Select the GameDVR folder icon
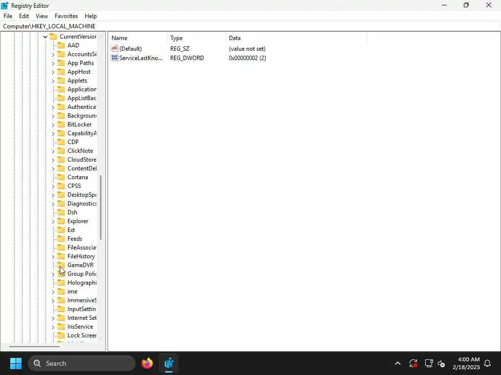This screenshot has height=375, width=501. tap(61, 265)
